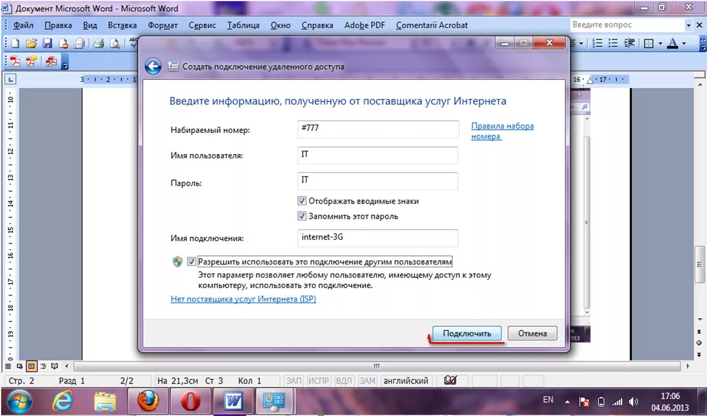
Task: Go back with the dialog's blue arrow
Action: click(x=153, y=66)
